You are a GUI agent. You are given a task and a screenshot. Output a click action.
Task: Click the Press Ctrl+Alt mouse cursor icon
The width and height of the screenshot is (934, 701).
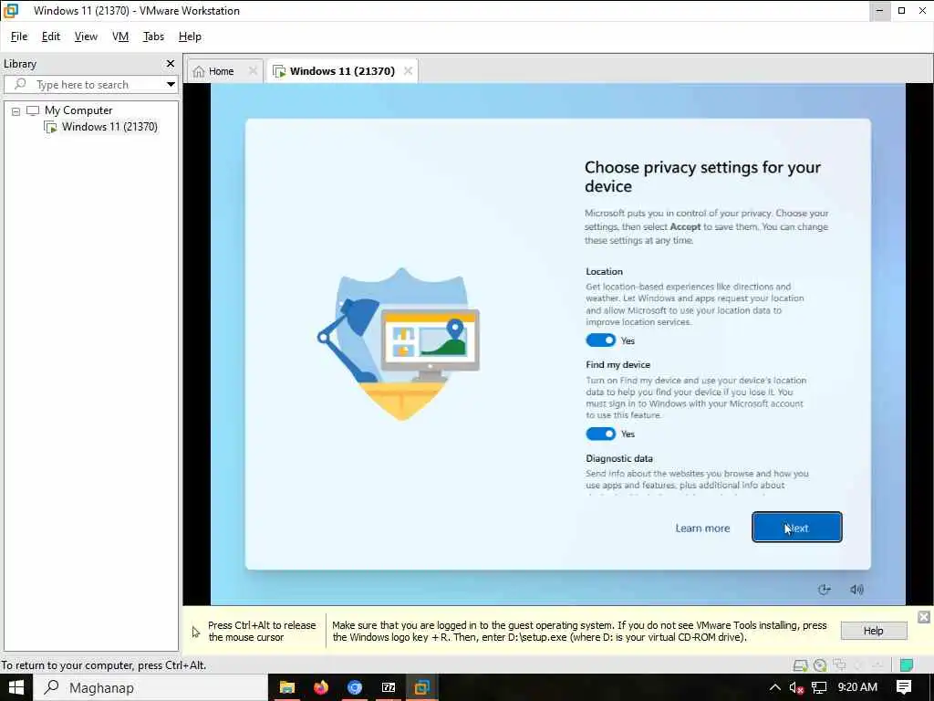[x=196, y=632]
